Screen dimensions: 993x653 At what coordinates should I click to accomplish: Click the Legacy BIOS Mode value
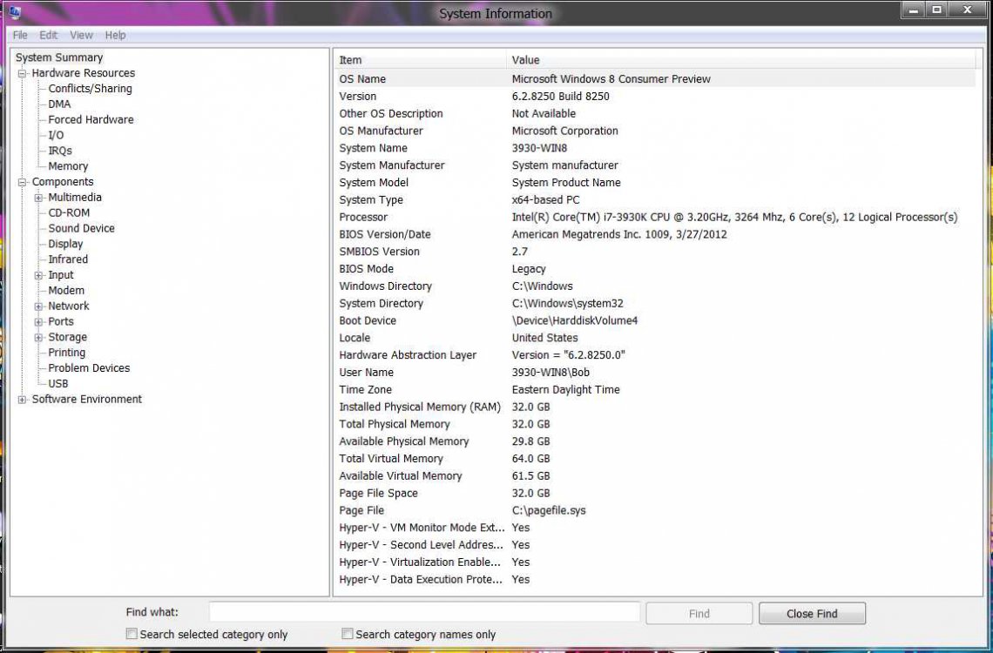tap(529, 269)
